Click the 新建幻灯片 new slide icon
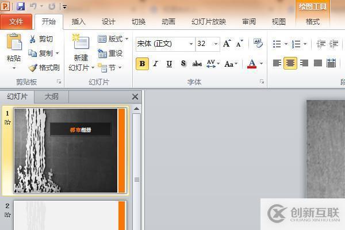The height and width of the screenshot is (230, 345). [80, 41]
